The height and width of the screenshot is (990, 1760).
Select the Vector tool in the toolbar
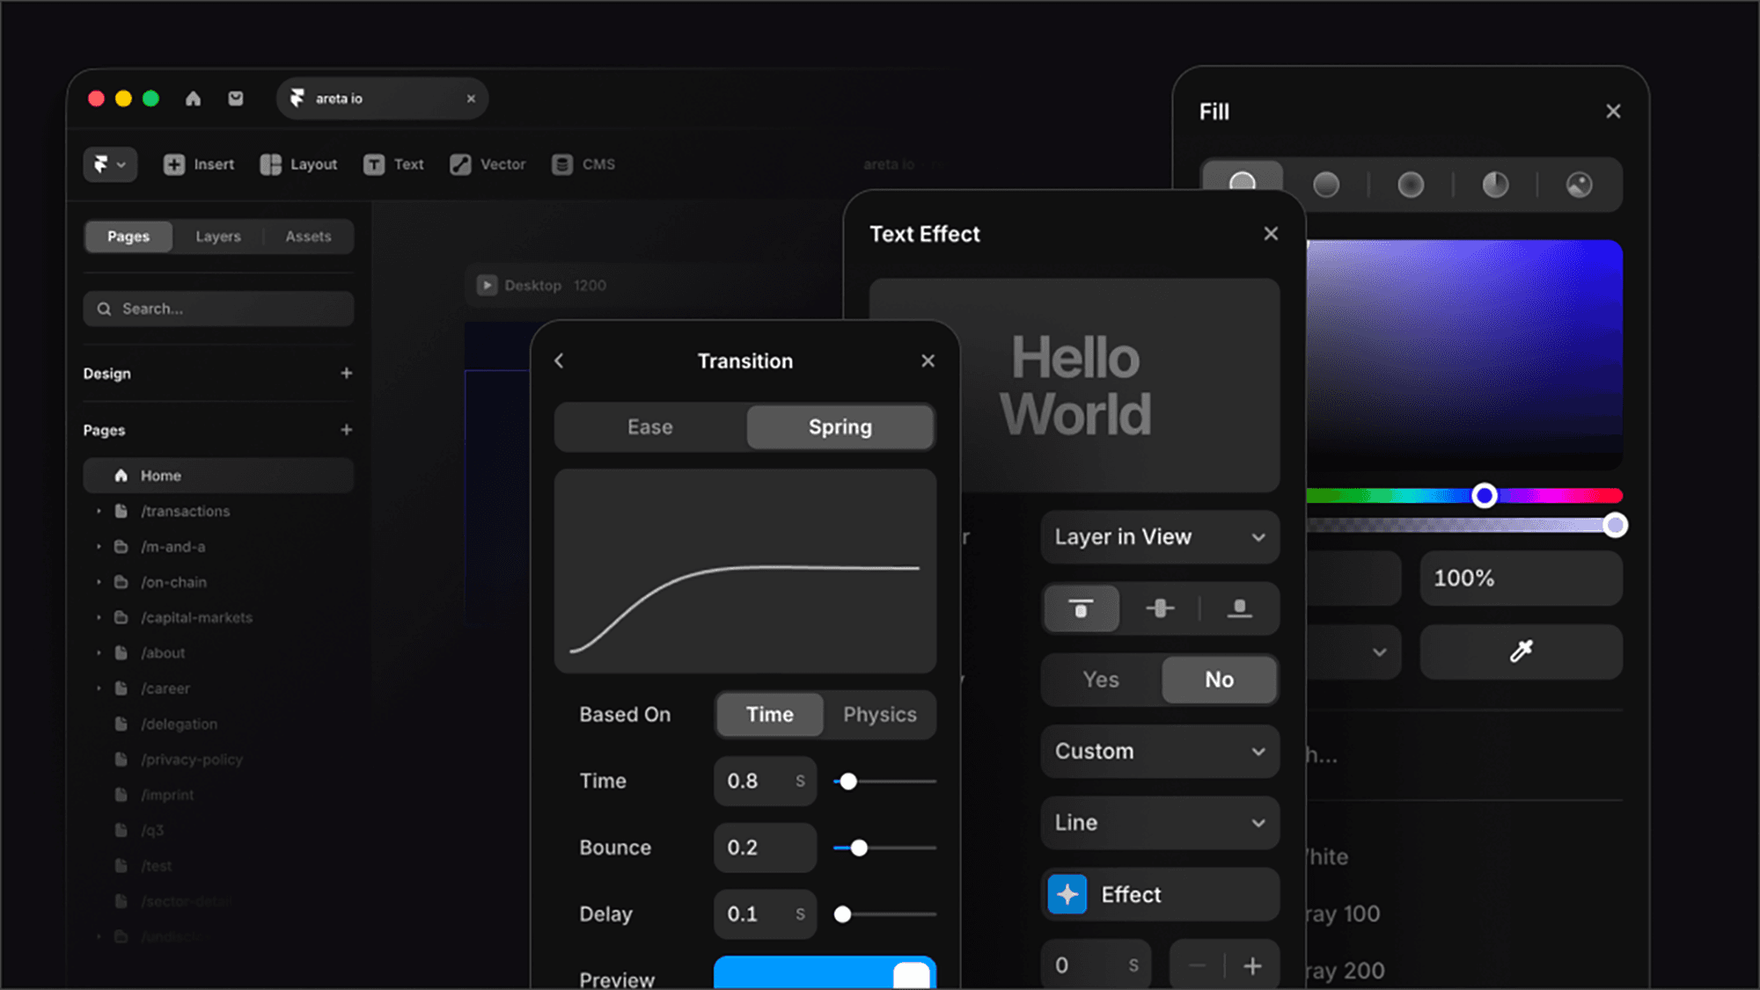[488, 164]
